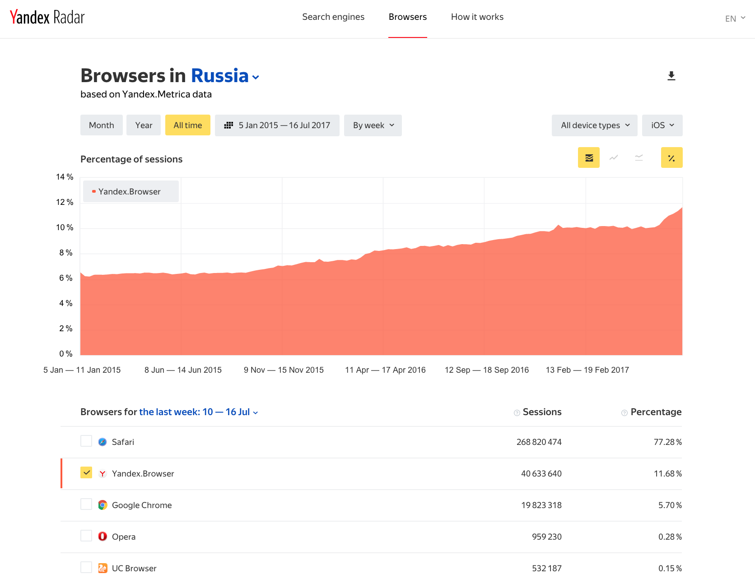Select the Browsers tab
Screen dimensions: 755x583
point(408,17)
